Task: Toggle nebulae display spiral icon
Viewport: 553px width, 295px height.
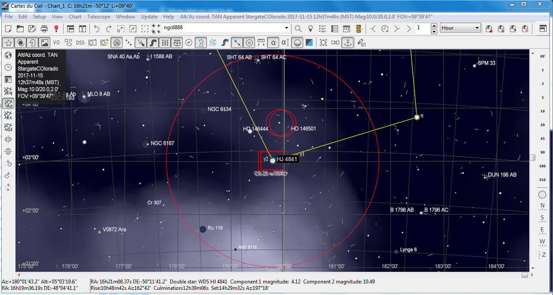Action: click(x=20, y=42)
